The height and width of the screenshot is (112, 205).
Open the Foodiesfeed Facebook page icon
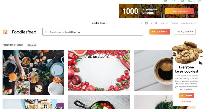click(142, 23)
